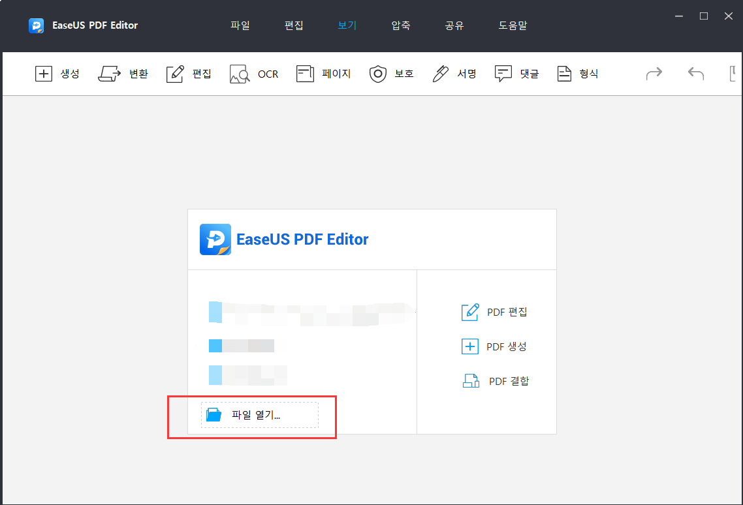The width and height of the screenshot is (743, 505).
Task: Minimize the EaseUS PDF Editor window
Action: click(x=679, y=16)
